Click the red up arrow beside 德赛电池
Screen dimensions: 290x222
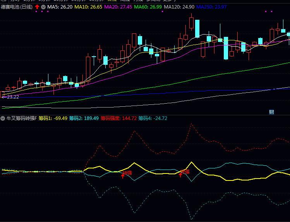(x=37, y=7)
